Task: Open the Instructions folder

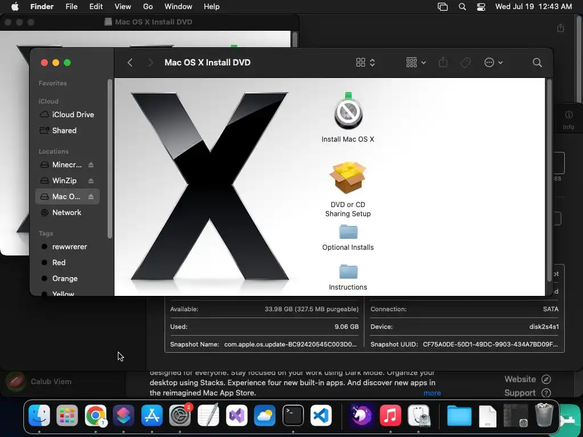Action: coord(348,271)
